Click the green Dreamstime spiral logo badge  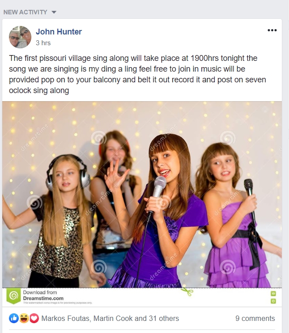pos(13,295)
